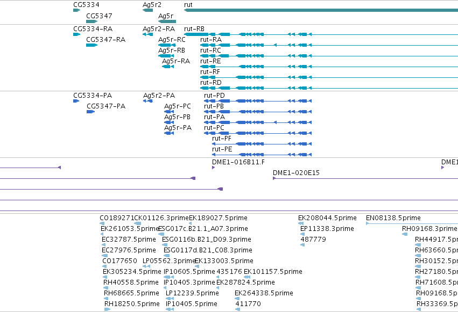Image resolution: width=458 pixels, height=312 pixels.
Task: Select the EK287824.5prime EST
Action: (218, 288)
